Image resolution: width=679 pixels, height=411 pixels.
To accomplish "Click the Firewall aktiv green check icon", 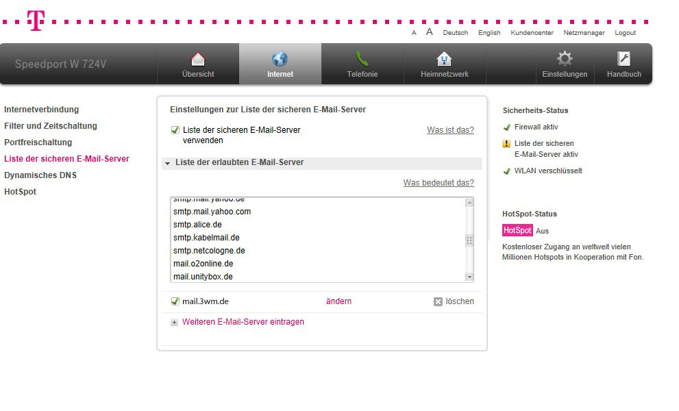I will pos(506,127).
